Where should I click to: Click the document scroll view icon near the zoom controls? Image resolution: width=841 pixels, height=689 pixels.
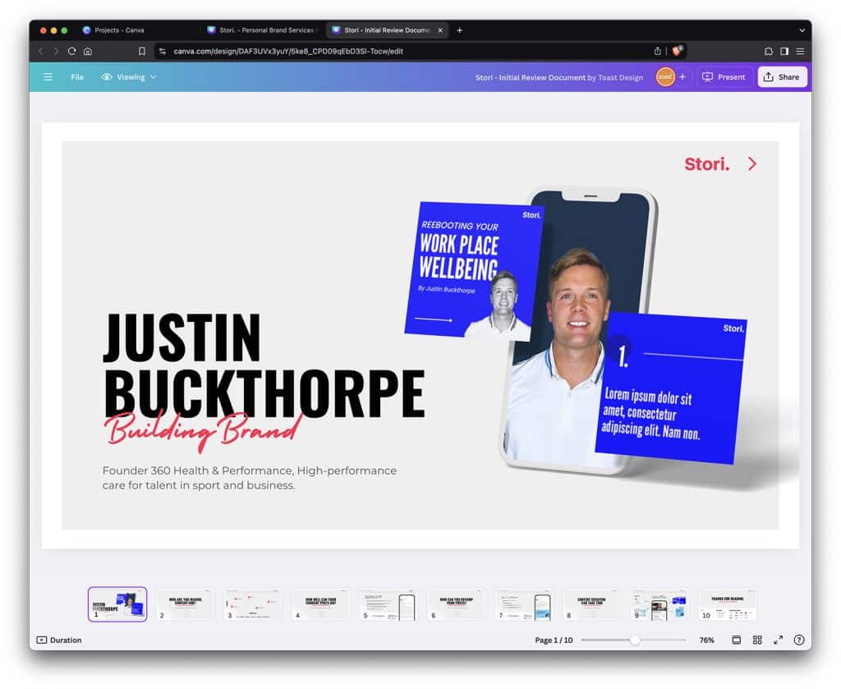pyautogui.click(x=737, y=640)
